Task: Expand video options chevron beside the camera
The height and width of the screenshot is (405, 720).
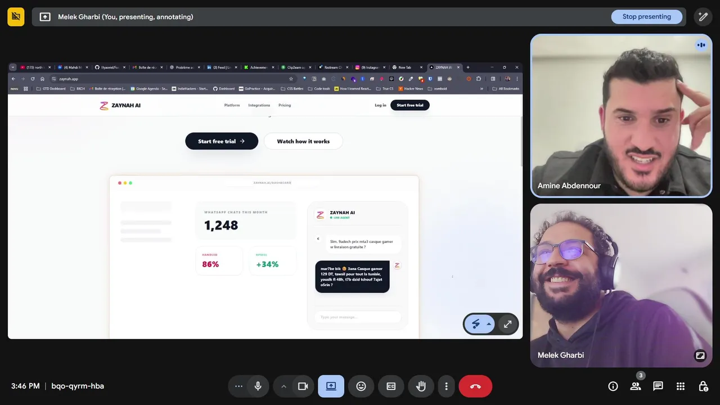Action: tap(283, 386)
